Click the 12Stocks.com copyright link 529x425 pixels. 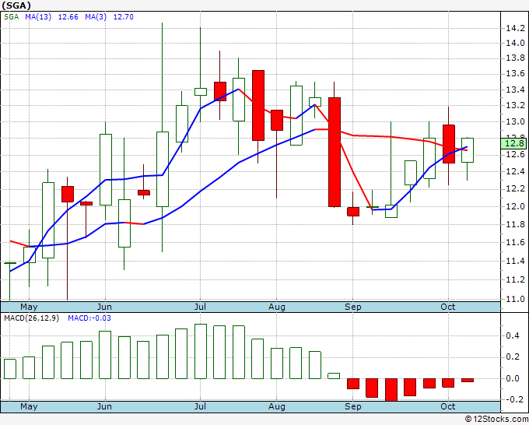click(496, 419)
